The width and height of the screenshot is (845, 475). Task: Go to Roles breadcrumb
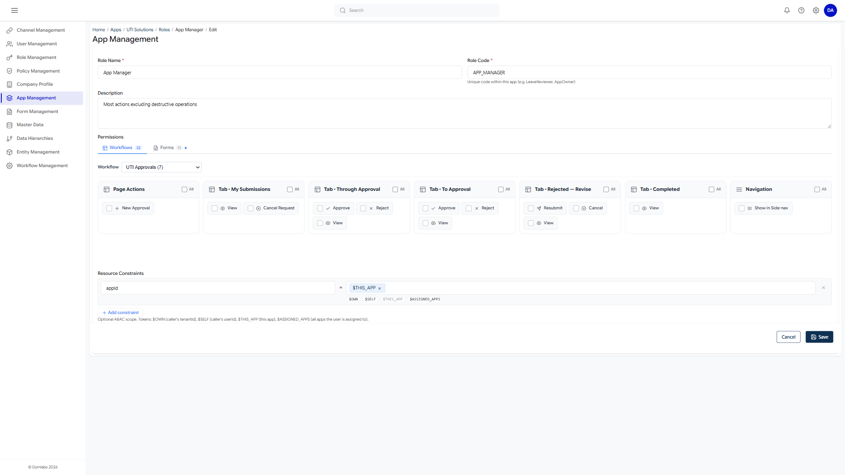click(x=164, y=30)
